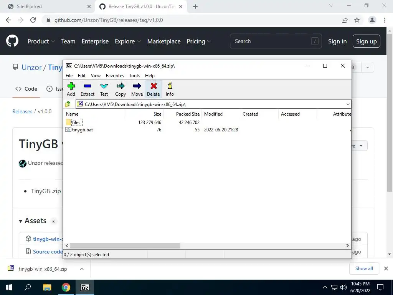Click right arrow of 7-Zip horizontal scrollbar
The image size is (393, 295).
pos(347,245)
